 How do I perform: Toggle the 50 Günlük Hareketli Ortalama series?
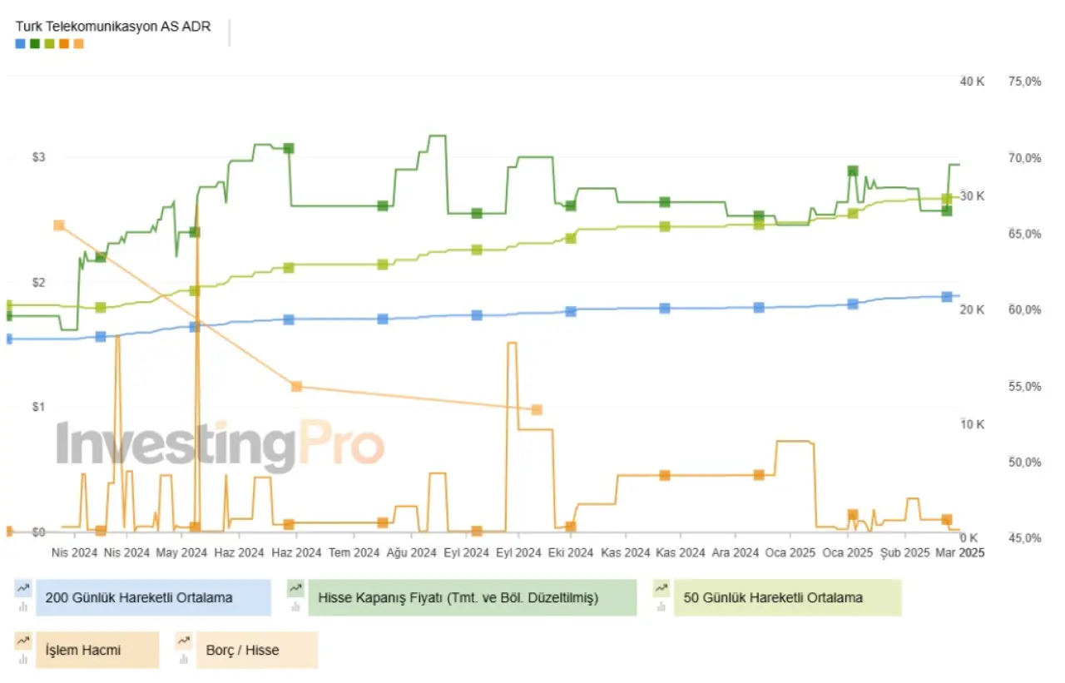point(787,597)
